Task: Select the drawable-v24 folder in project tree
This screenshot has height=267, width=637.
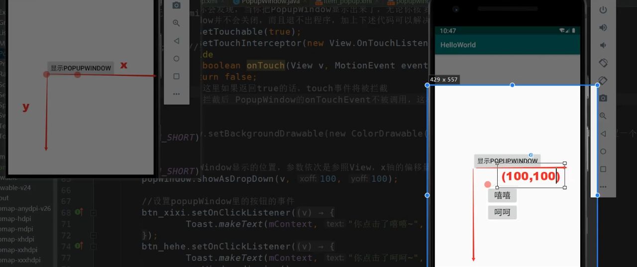Action: (15, 188)
